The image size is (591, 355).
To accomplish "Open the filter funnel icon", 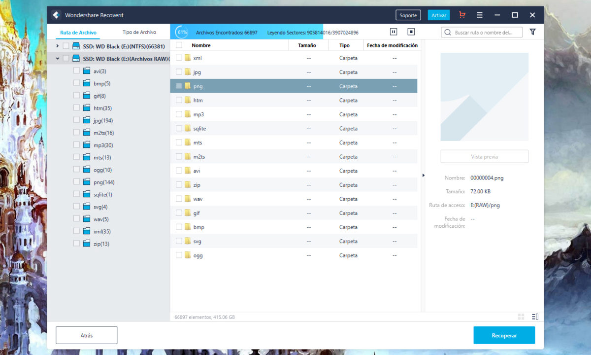I will pyautogui.click(x=532, y=32).
